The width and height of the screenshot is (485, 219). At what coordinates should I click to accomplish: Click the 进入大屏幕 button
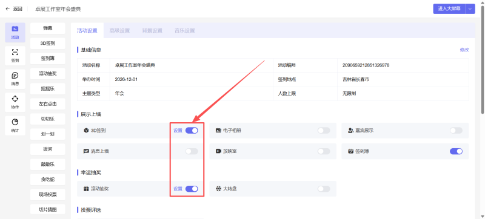click(x=449, y=9)
